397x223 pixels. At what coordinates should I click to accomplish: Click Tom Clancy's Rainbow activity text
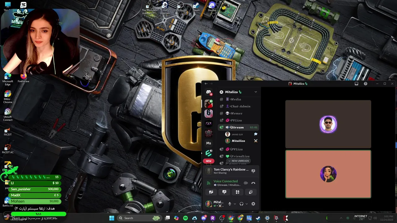[x=231, y=169]
